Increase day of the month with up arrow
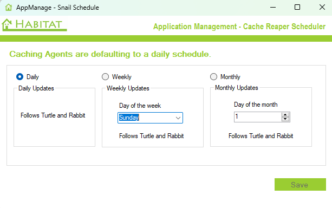Viewport: 332px width, 208px height. (x=285, y=115)
